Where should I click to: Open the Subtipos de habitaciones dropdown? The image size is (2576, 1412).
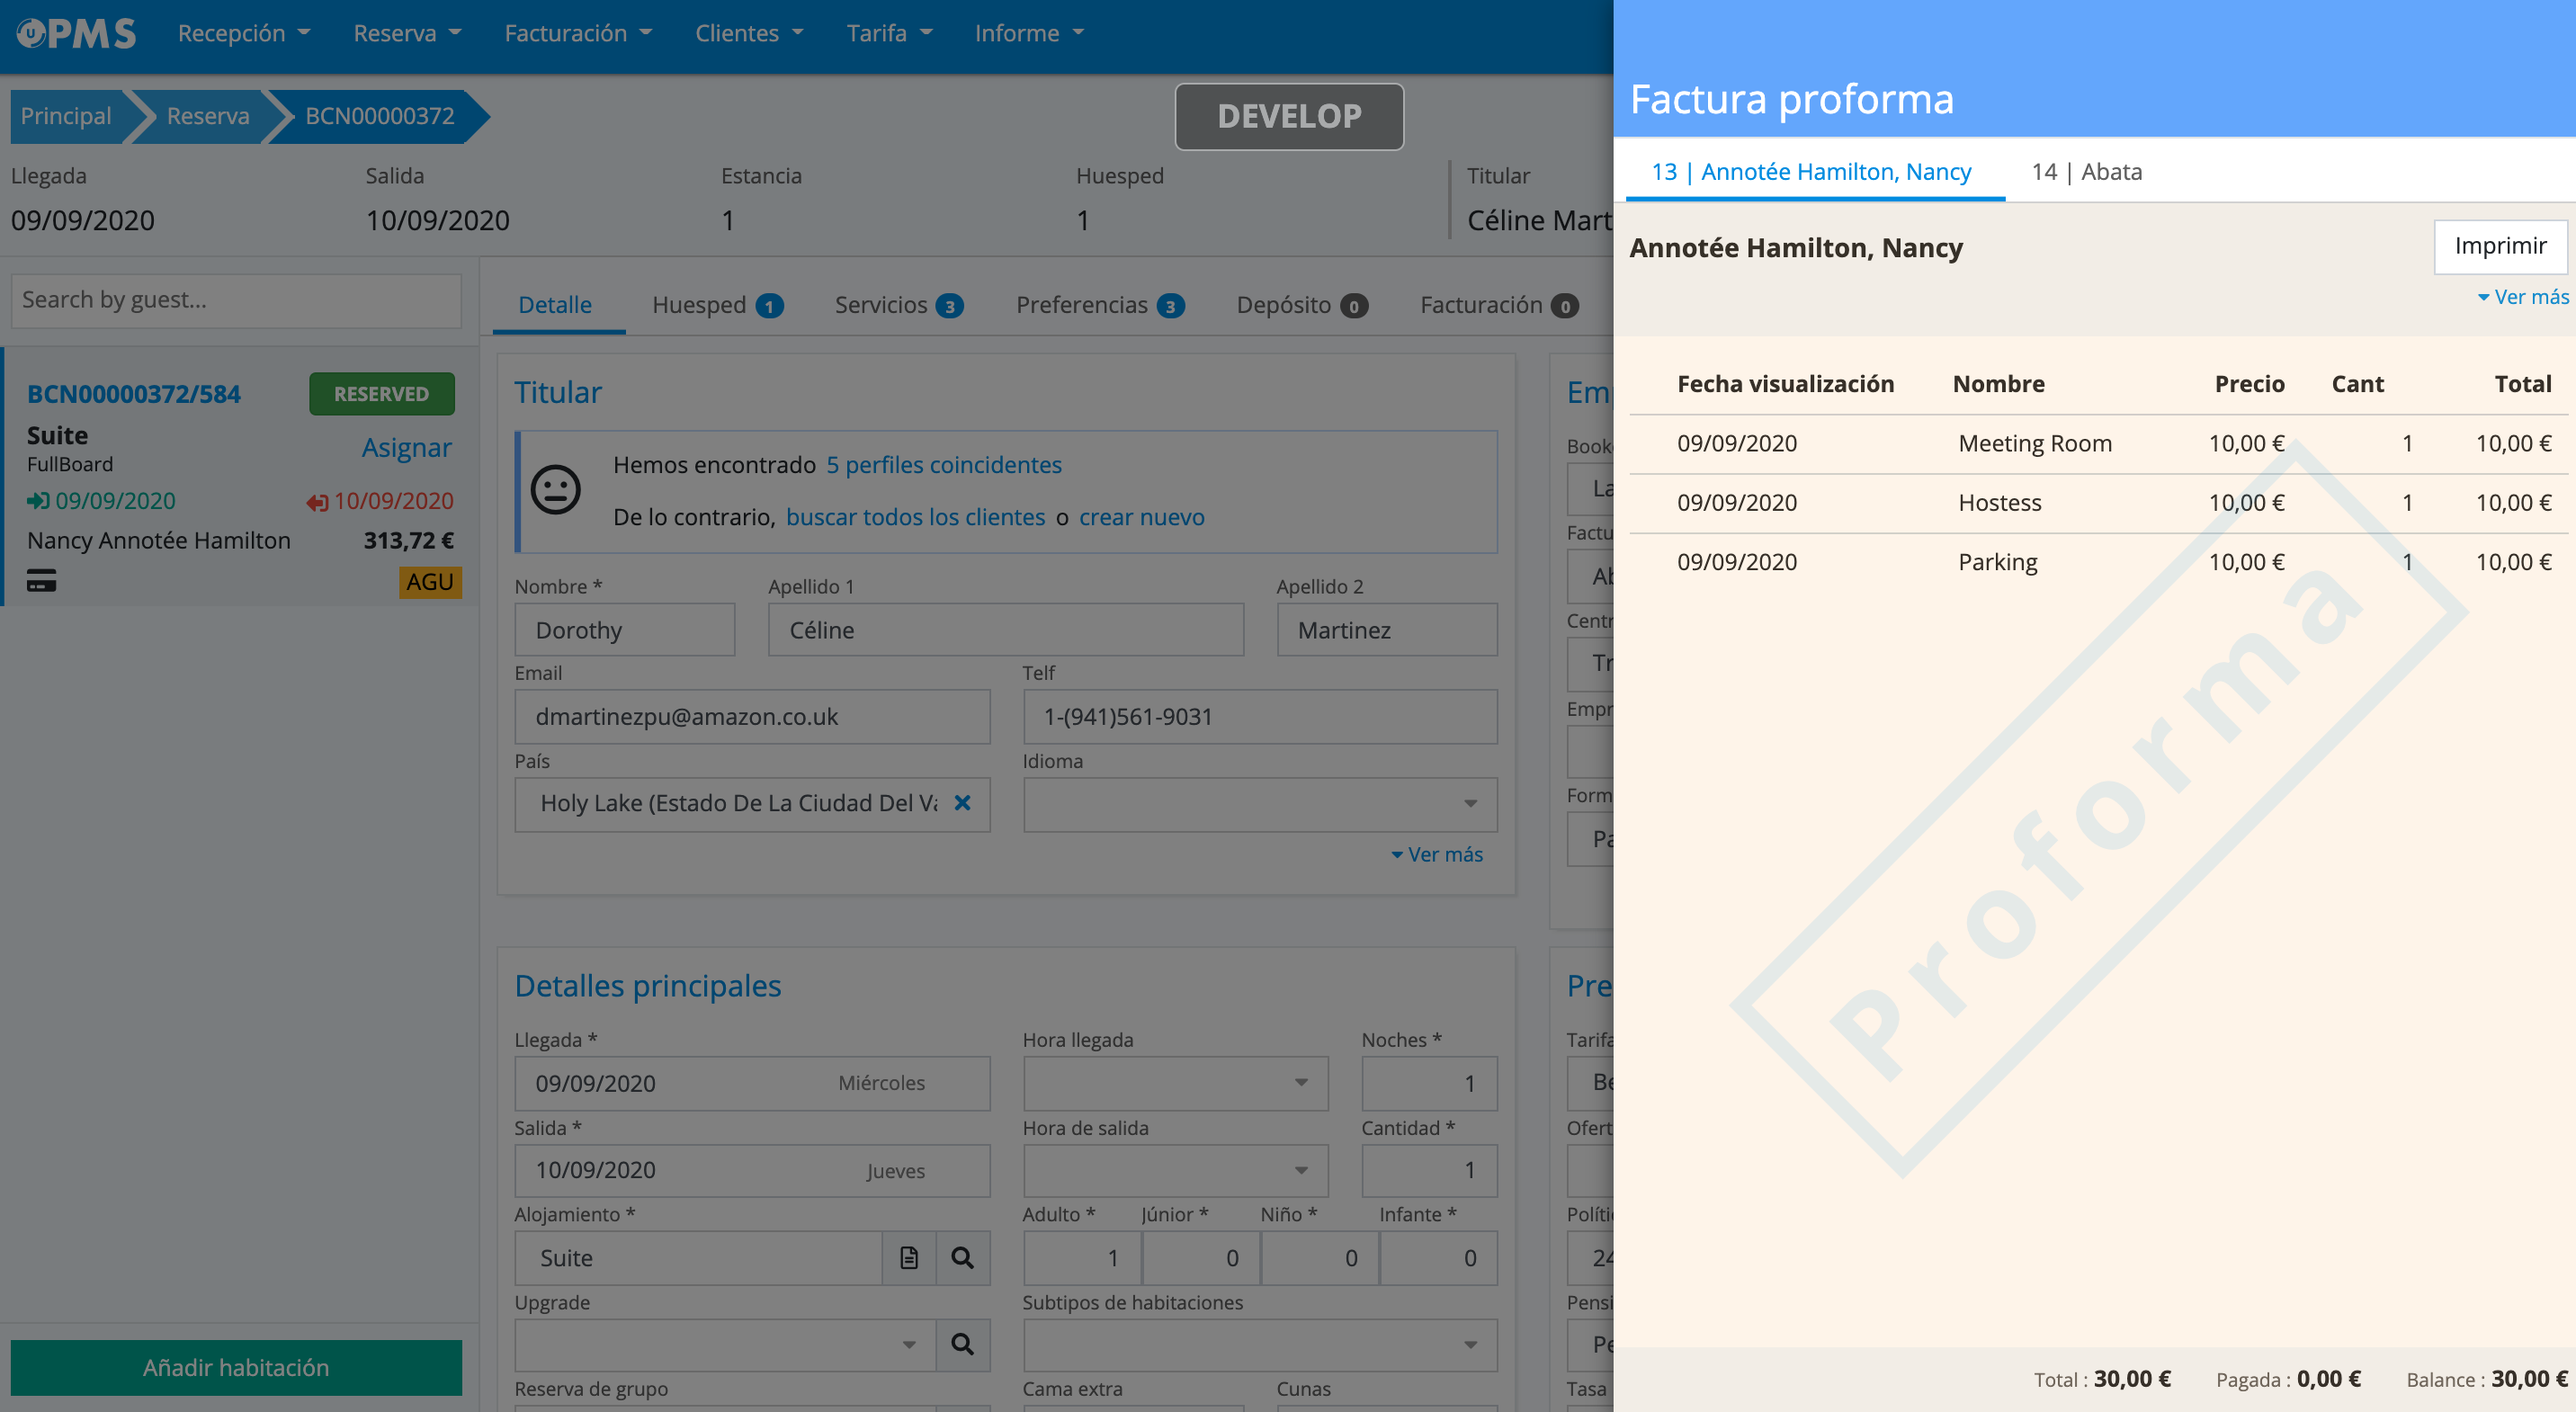point(1259,1345)
